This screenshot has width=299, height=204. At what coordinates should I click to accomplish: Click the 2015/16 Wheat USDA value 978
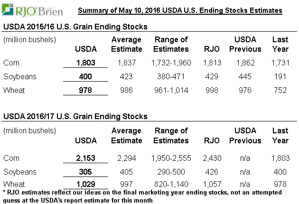coord(86,91)
